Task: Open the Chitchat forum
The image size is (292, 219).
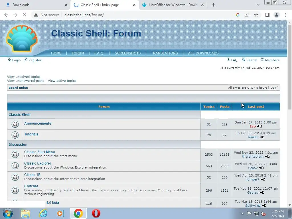Action: pos(31,186)
